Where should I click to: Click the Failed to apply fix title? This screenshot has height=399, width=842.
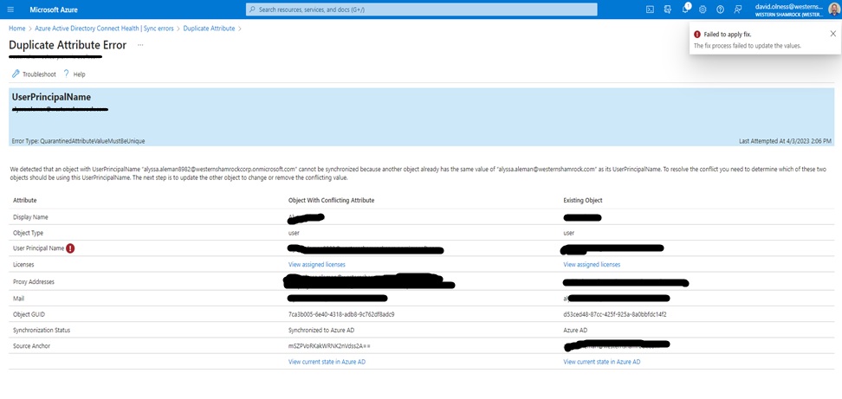click(x=728, y=34)
